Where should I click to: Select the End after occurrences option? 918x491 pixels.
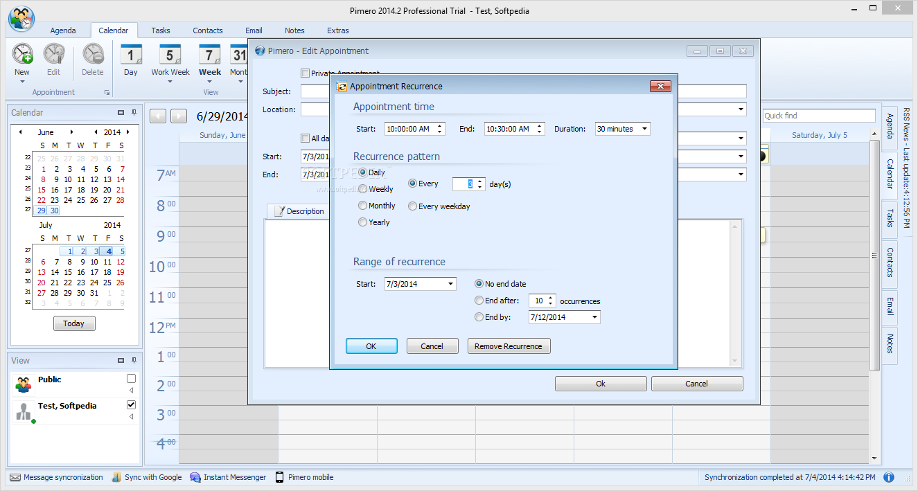tap(479, 301)
